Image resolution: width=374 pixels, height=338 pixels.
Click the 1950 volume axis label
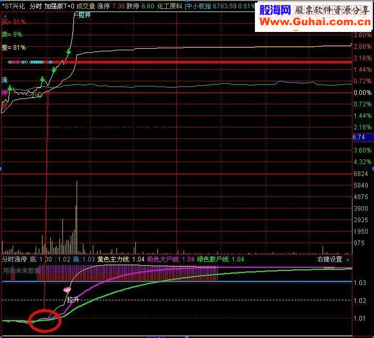pos(361,232)
